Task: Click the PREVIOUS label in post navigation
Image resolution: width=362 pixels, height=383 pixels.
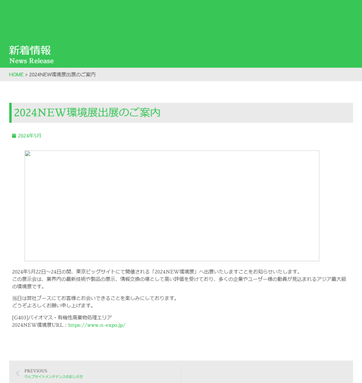Action: pyautogui.click(x=36, y=371)
